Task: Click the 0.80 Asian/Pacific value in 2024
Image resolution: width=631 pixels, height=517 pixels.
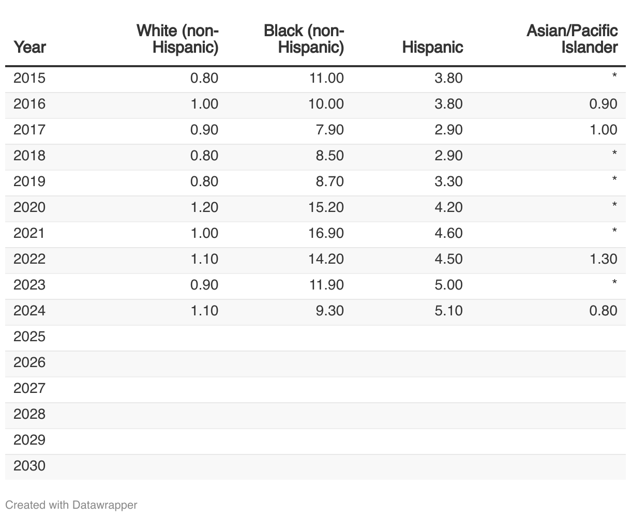Action: click(603, 311)
